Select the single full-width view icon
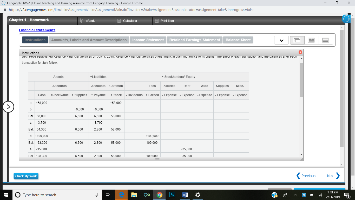 326,40
